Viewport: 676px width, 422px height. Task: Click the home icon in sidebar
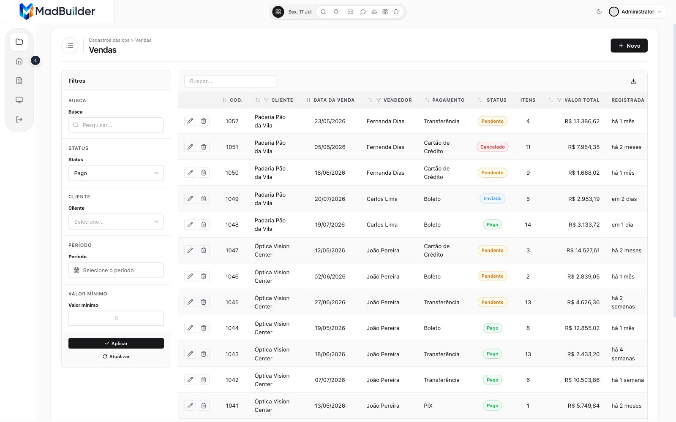[x=19, y=61]
